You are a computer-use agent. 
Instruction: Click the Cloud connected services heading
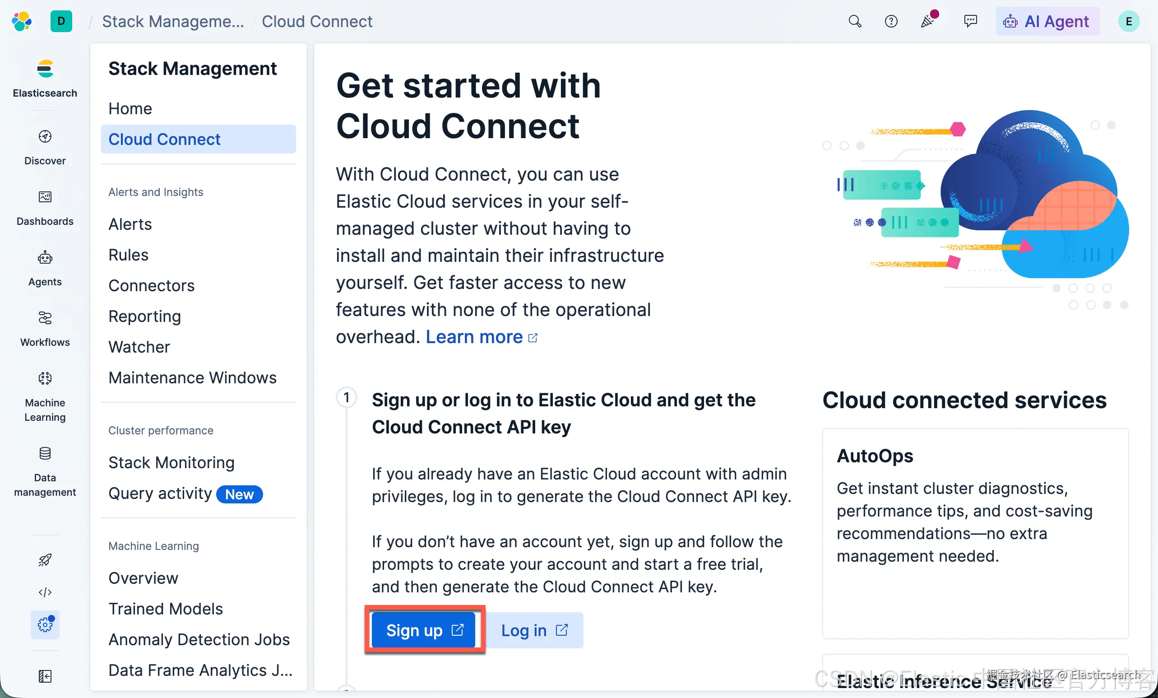(964, 400)
